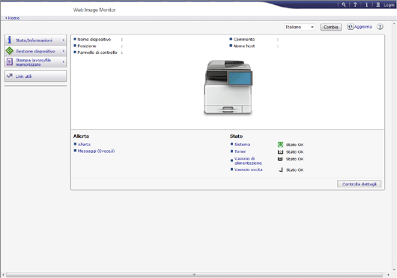
Task: Go back to Home link
Action: click(13, 18)
